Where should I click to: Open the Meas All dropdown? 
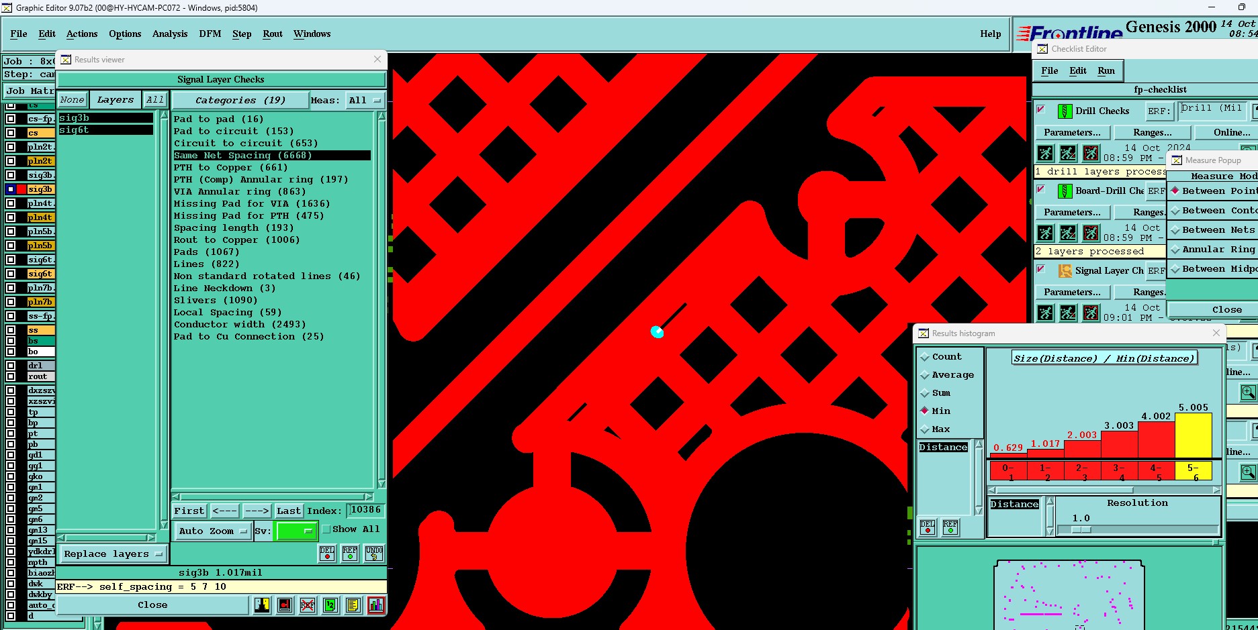[365, 101]
